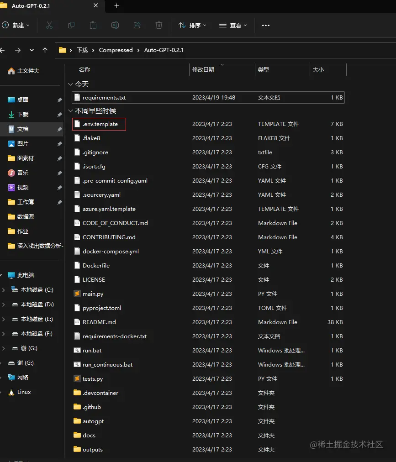Click the Rename icon in toolbar
Screen dimensions: 396x462
pos(115,26)
